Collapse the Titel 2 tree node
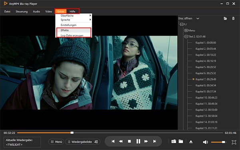The width and height of the screenshot is (240, 150). pyautogui.click(x=186, y=37)
